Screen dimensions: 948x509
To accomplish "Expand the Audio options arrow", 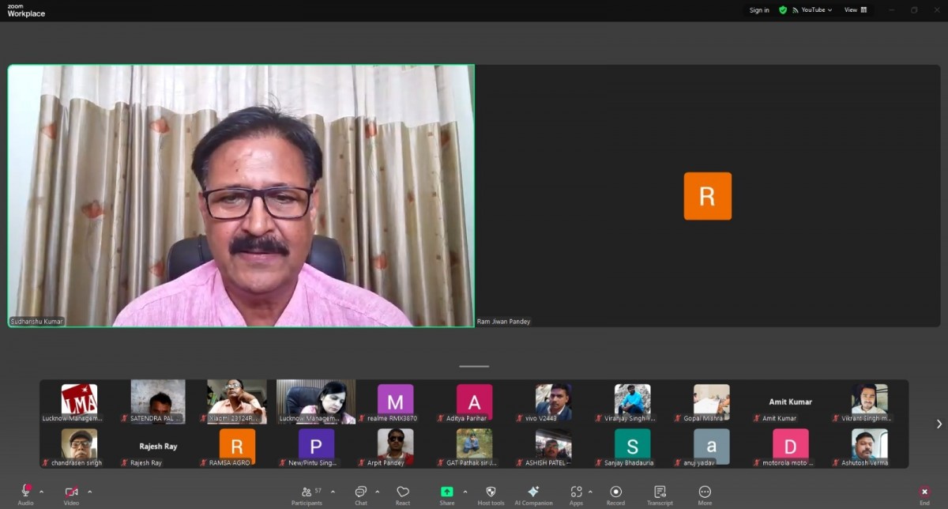I will (x=41, y=492).
